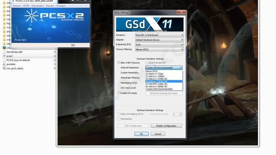Enable HW Hacks checkbox
Screen dimensions: 276x155
tap(119, 93)
